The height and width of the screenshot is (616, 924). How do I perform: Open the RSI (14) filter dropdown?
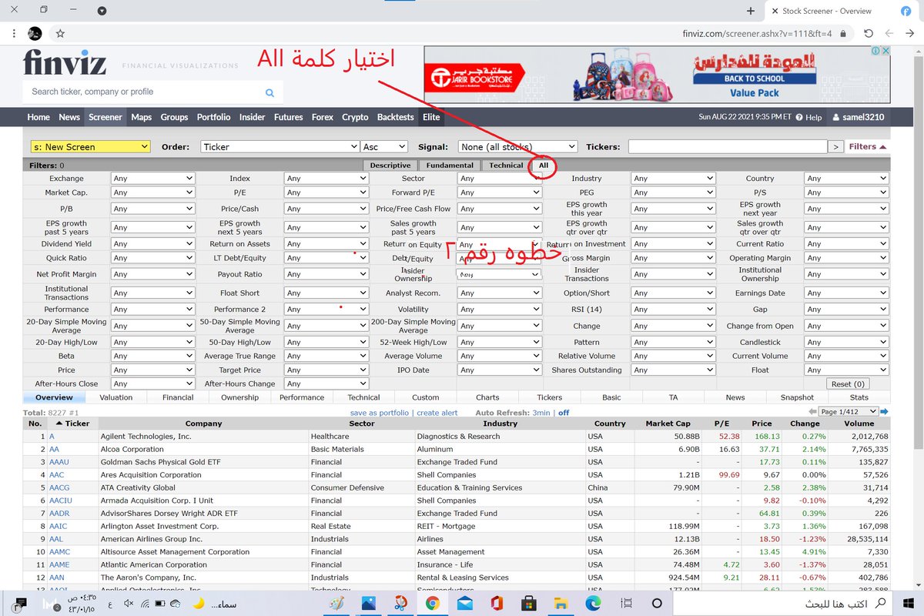(x=672, y=310)
